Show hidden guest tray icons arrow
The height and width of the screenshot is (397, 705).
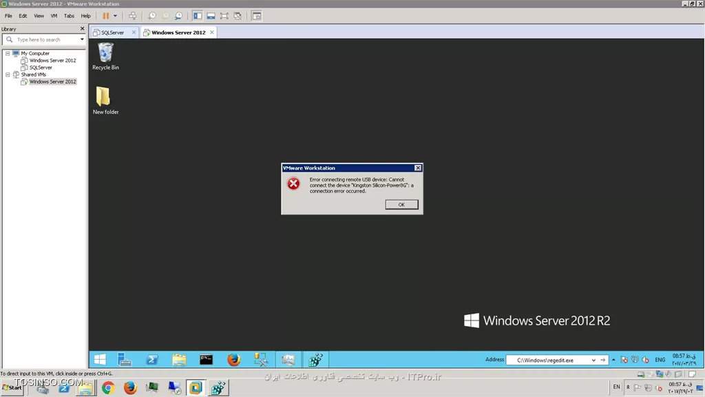613,360
